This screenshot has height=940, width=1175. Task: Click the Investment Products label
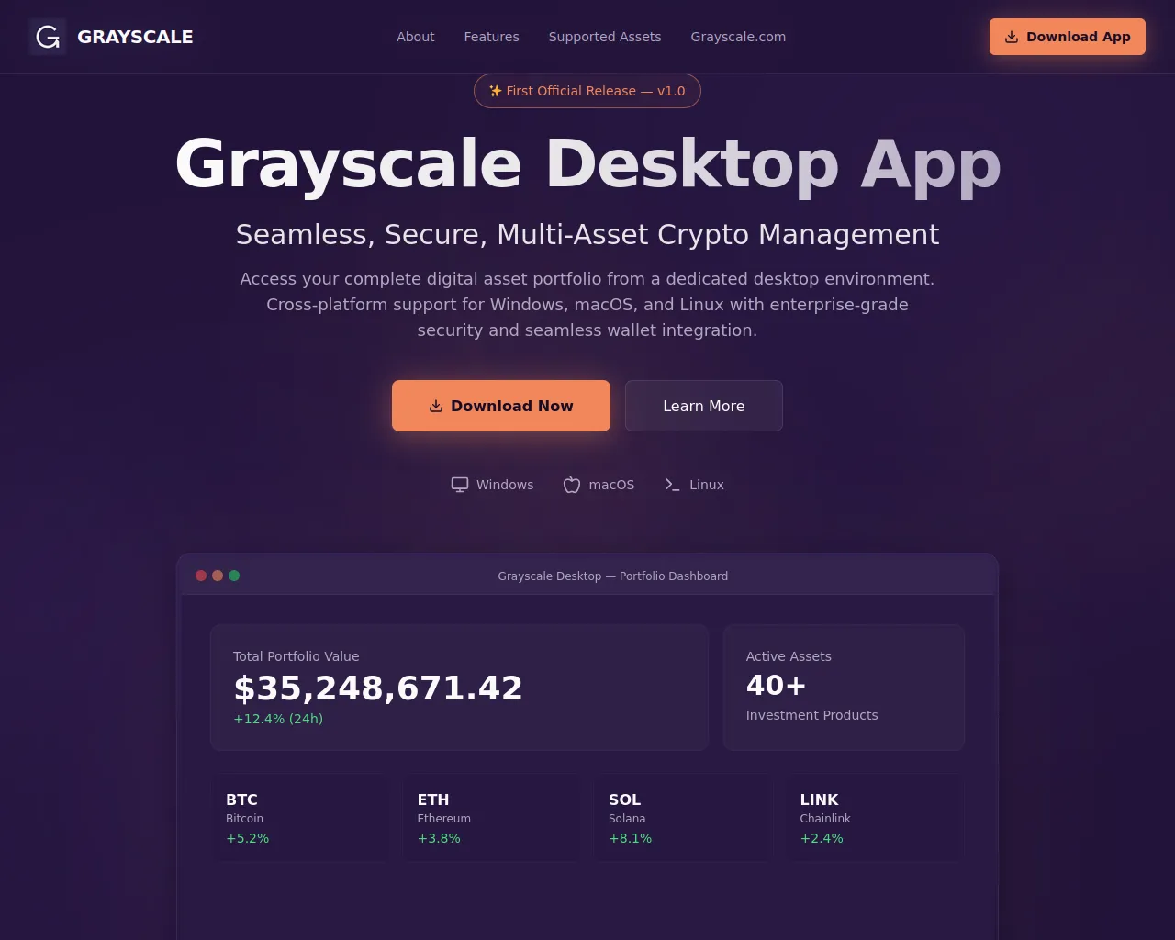(812, 715)
